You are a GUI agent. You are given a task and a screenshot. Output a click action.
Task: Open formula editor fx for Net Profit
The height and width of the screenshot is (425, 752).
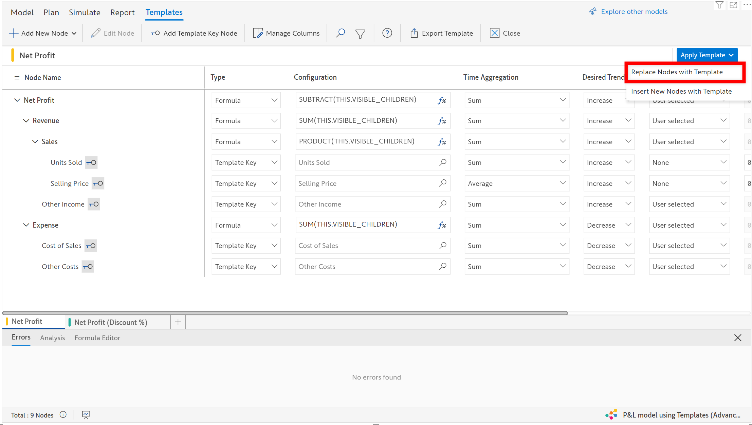(442, 100)
